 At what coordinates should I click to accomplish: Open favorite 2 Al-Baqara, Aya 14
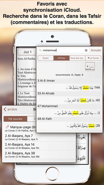pyautogui.click(x=39, y=146)
